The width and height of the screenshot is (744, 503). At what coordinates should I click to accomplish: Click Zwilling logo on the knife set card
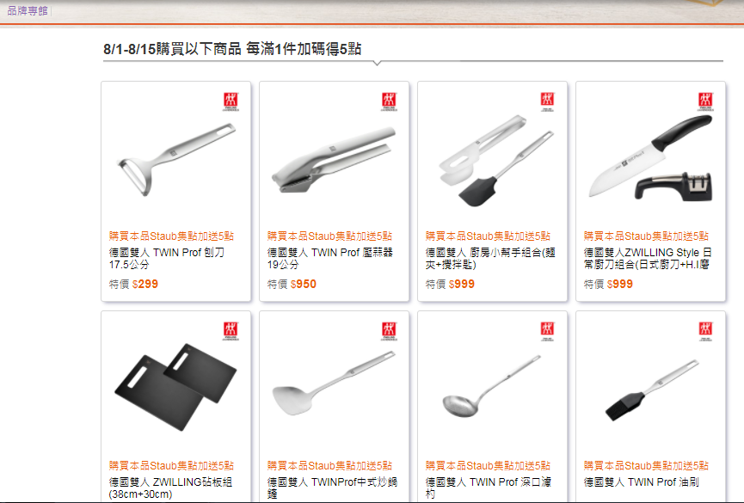pos(705,101)
